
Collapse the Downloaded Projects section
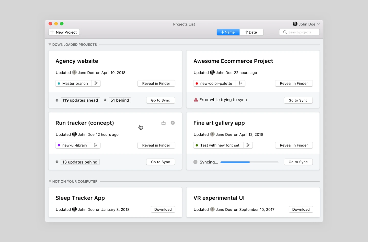pos(50,45)
